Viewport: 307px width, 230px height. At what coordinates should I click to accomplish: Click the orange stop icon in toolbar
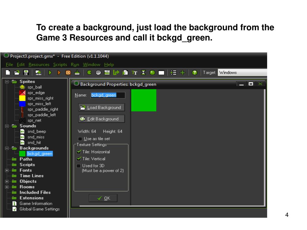click(68, 72)
